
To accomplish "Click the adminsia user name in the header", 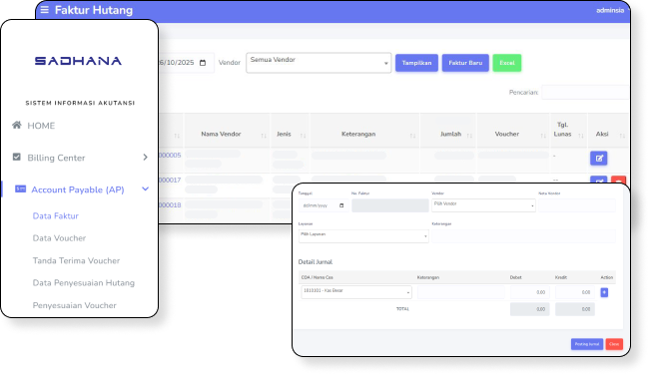I will click(x=610, y=10).
